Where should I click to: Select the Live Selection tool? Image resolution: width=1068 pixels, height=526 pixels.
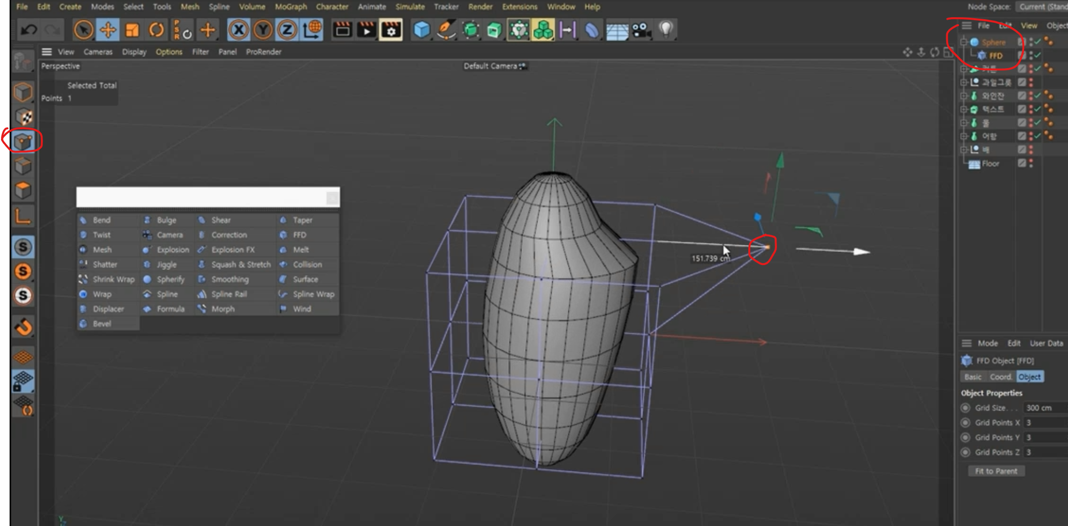[83, 30]
